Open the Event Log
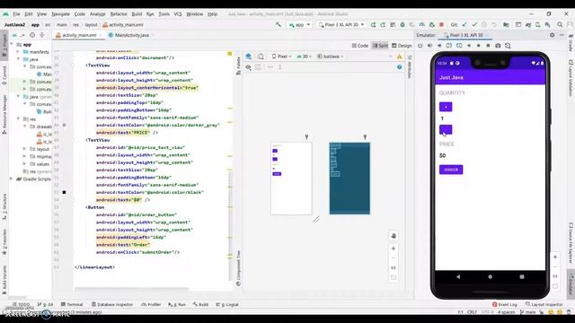The width and height of the screenshot is (575, 323). [x=505, y=304]
